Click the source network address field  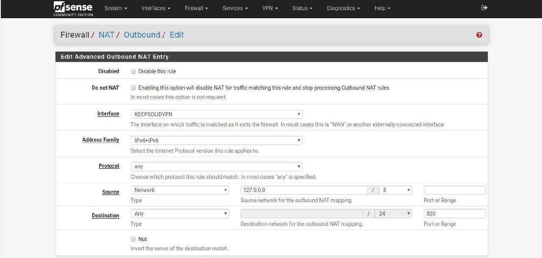tap(303, 190)
